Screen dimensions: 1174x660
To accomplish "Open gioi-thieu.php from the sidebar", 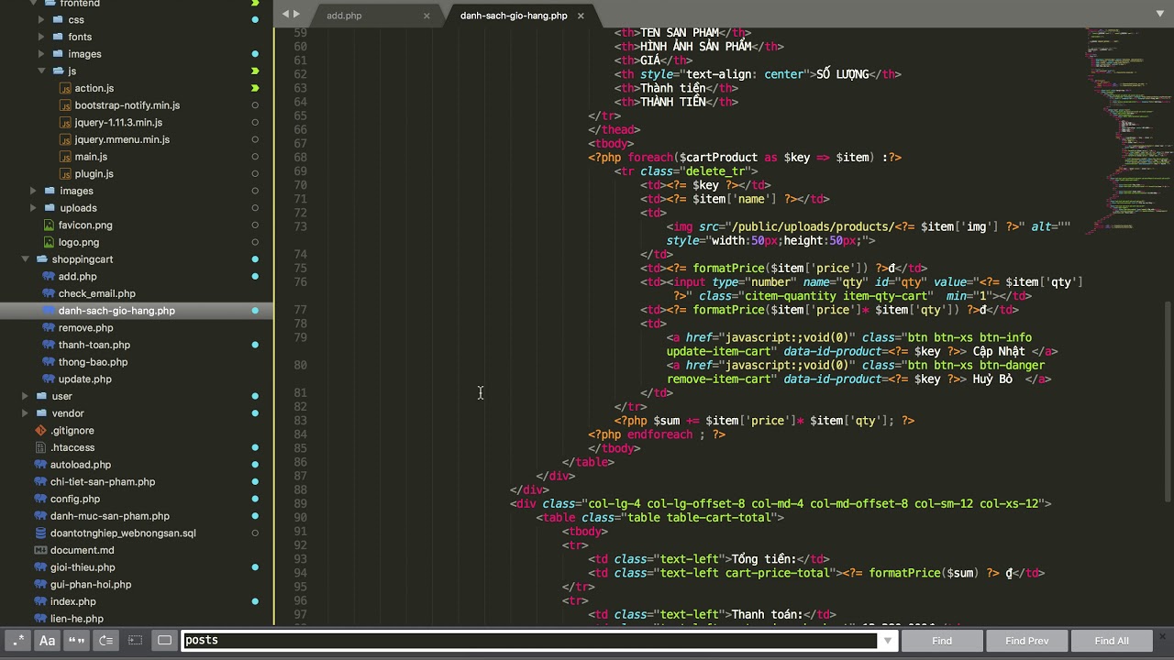I will coord(83,567).
